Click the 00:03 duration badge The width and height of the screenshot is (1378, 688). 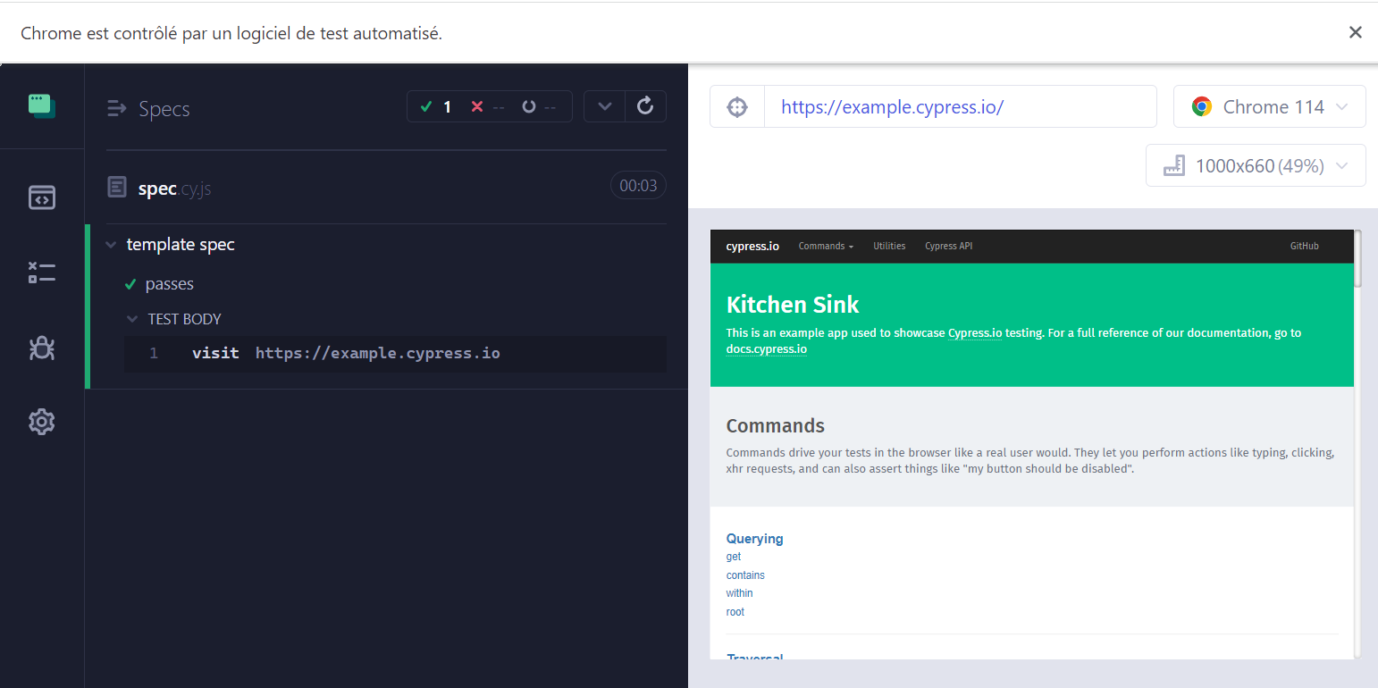tap(638, 186)
